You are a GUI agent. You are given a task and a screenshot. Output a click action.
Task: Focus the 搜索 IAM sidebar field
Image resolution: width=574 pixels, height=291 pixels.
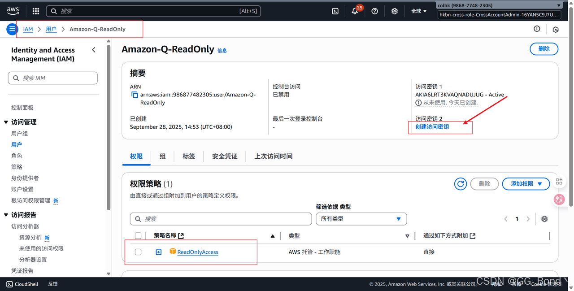pos(53,78)
